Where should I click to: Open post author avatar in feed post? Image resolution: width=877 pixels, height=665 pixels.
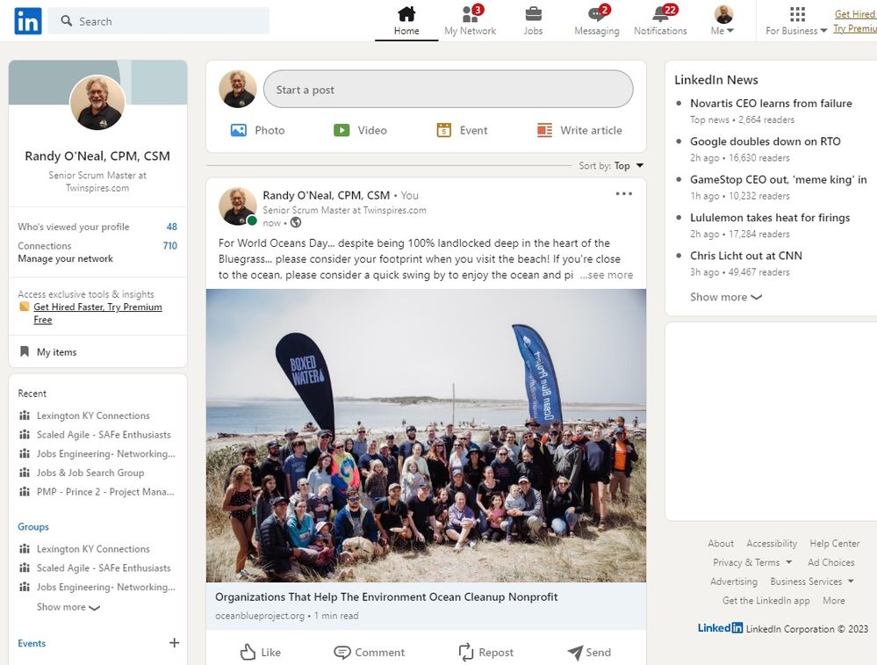point(238,206)
